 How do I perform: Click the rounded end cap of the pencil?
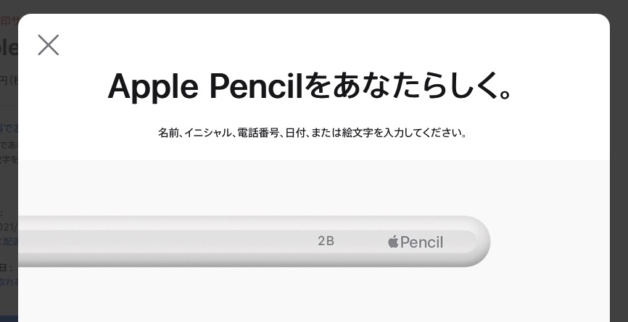click(x=480, y=241)
